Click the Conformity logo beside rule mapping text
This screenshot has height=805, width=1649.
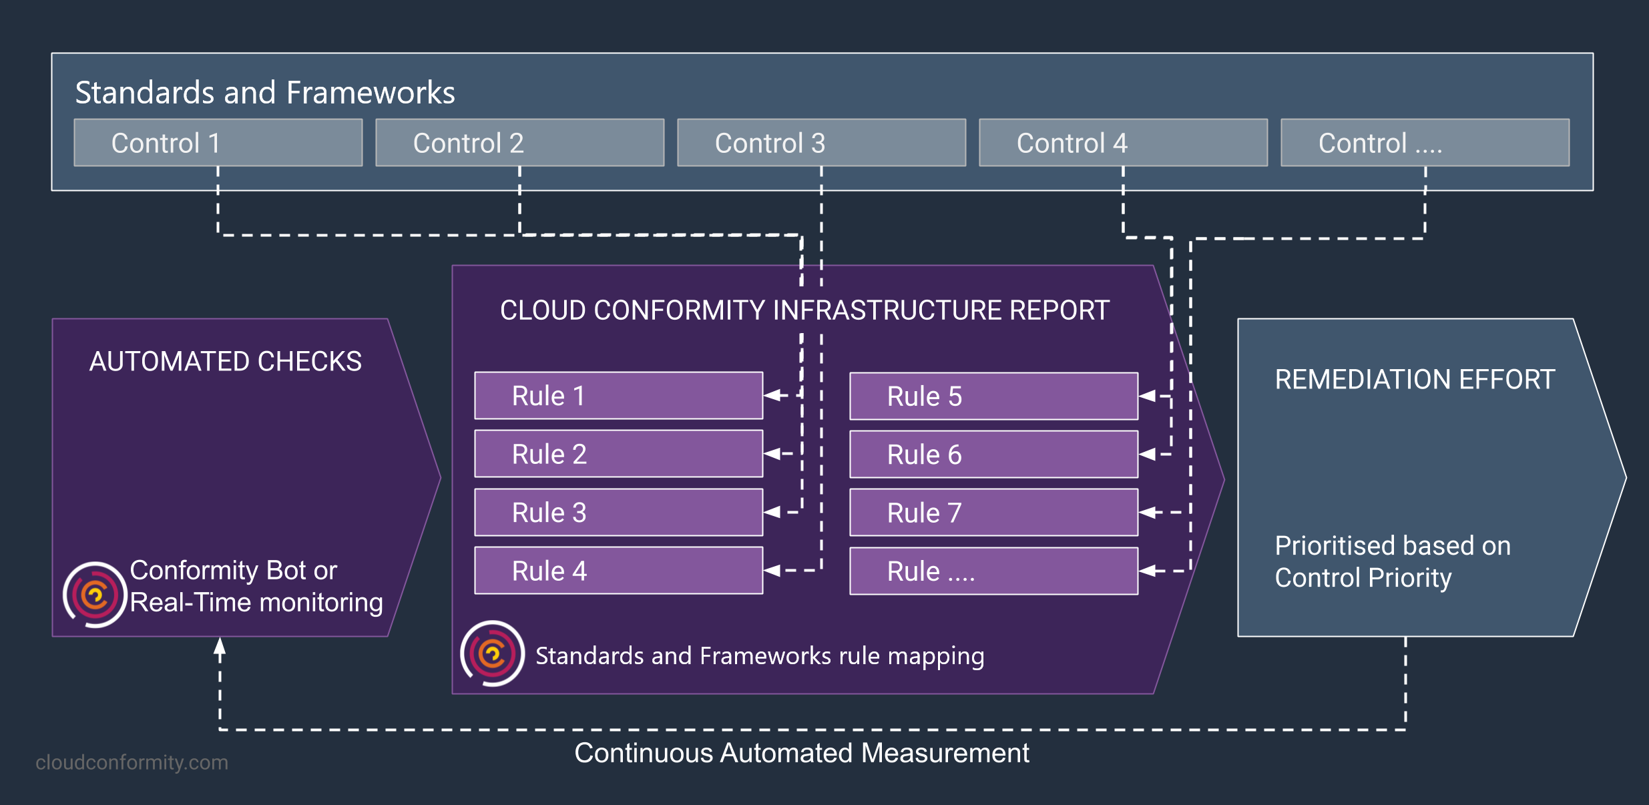point(492,653)
